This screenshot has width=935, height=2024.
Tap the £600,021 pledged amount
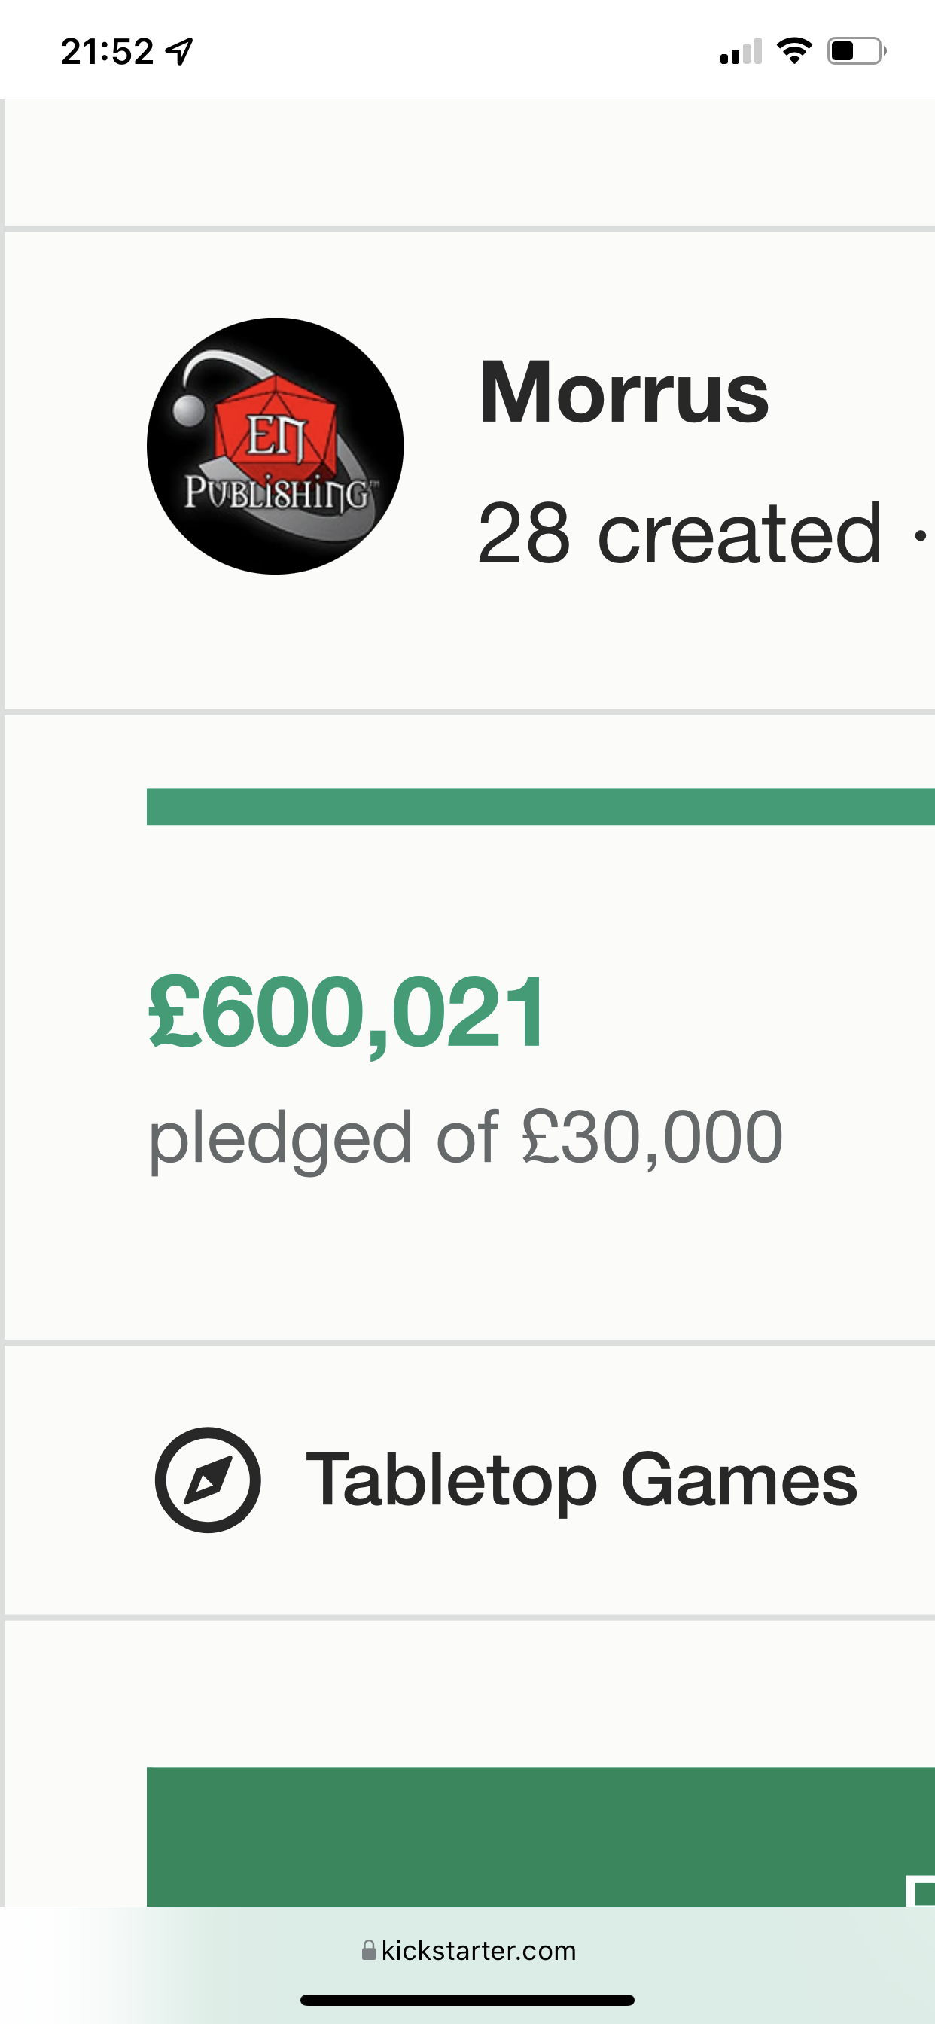[346, 1012]
